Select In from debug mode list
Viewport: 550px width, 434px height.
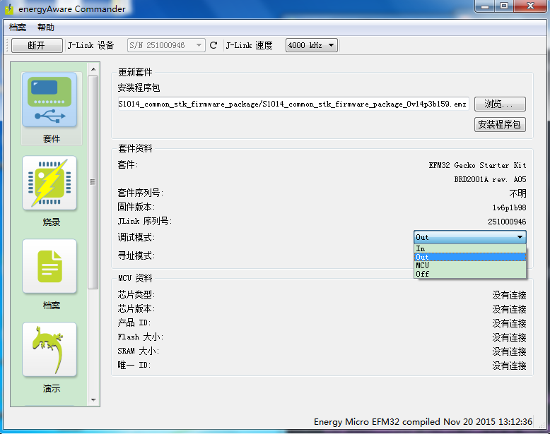coord(470,248)
